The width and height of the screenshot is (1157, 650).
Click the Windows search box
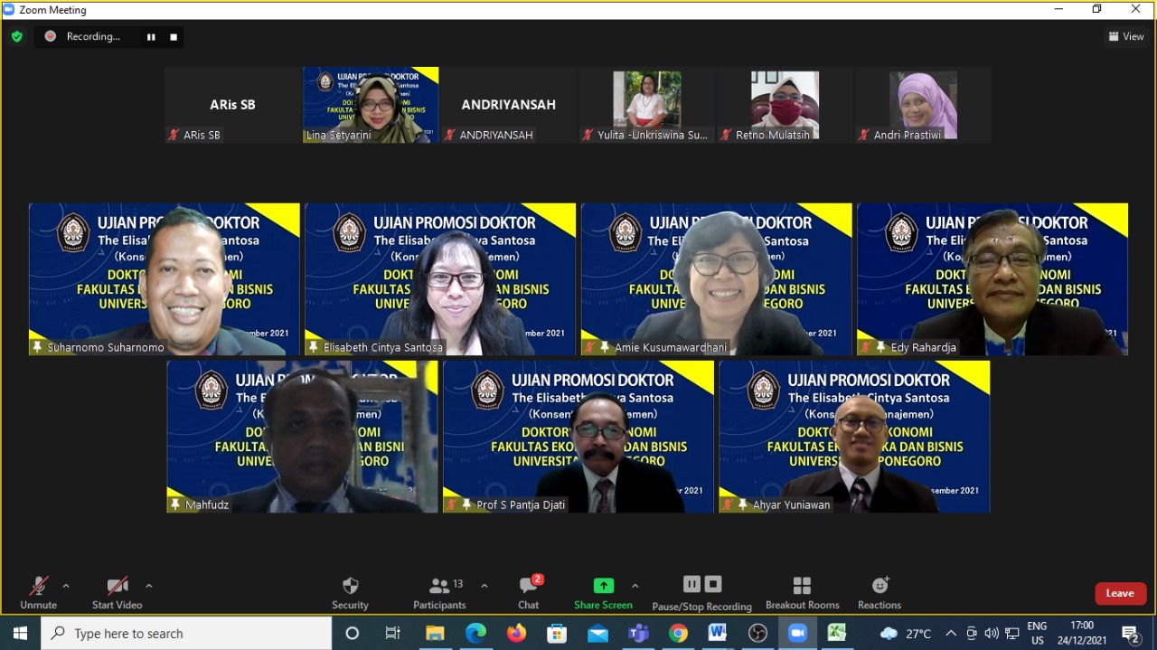tap(186, 634)
